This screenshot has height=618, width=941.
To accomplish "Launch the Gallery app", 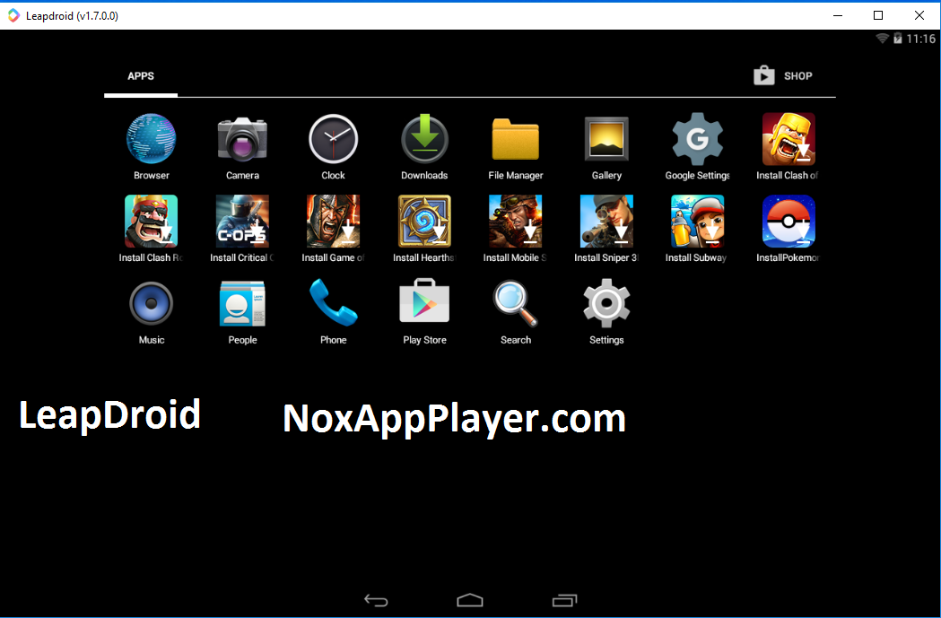I will [606, 138].
